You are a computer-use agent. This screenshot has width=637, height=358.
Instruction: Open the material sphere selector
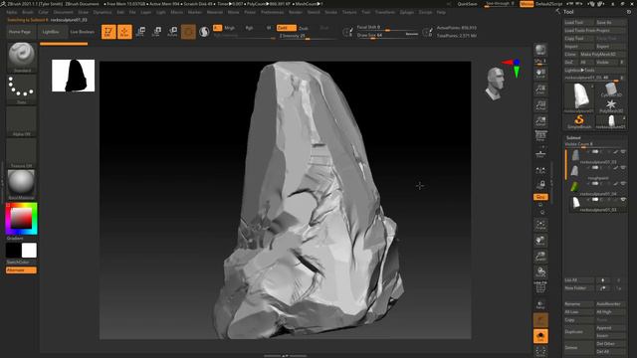click(x=22, y=185)
